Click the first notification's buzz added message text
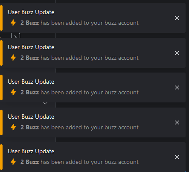The image size is (189, 172). (79, 23)
